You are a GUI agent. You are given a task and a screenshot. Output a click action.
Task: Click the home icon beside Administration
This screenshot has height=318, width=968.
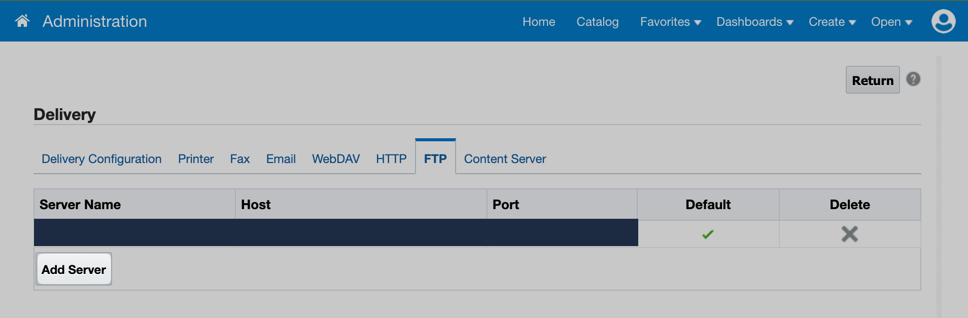(22, 21)
